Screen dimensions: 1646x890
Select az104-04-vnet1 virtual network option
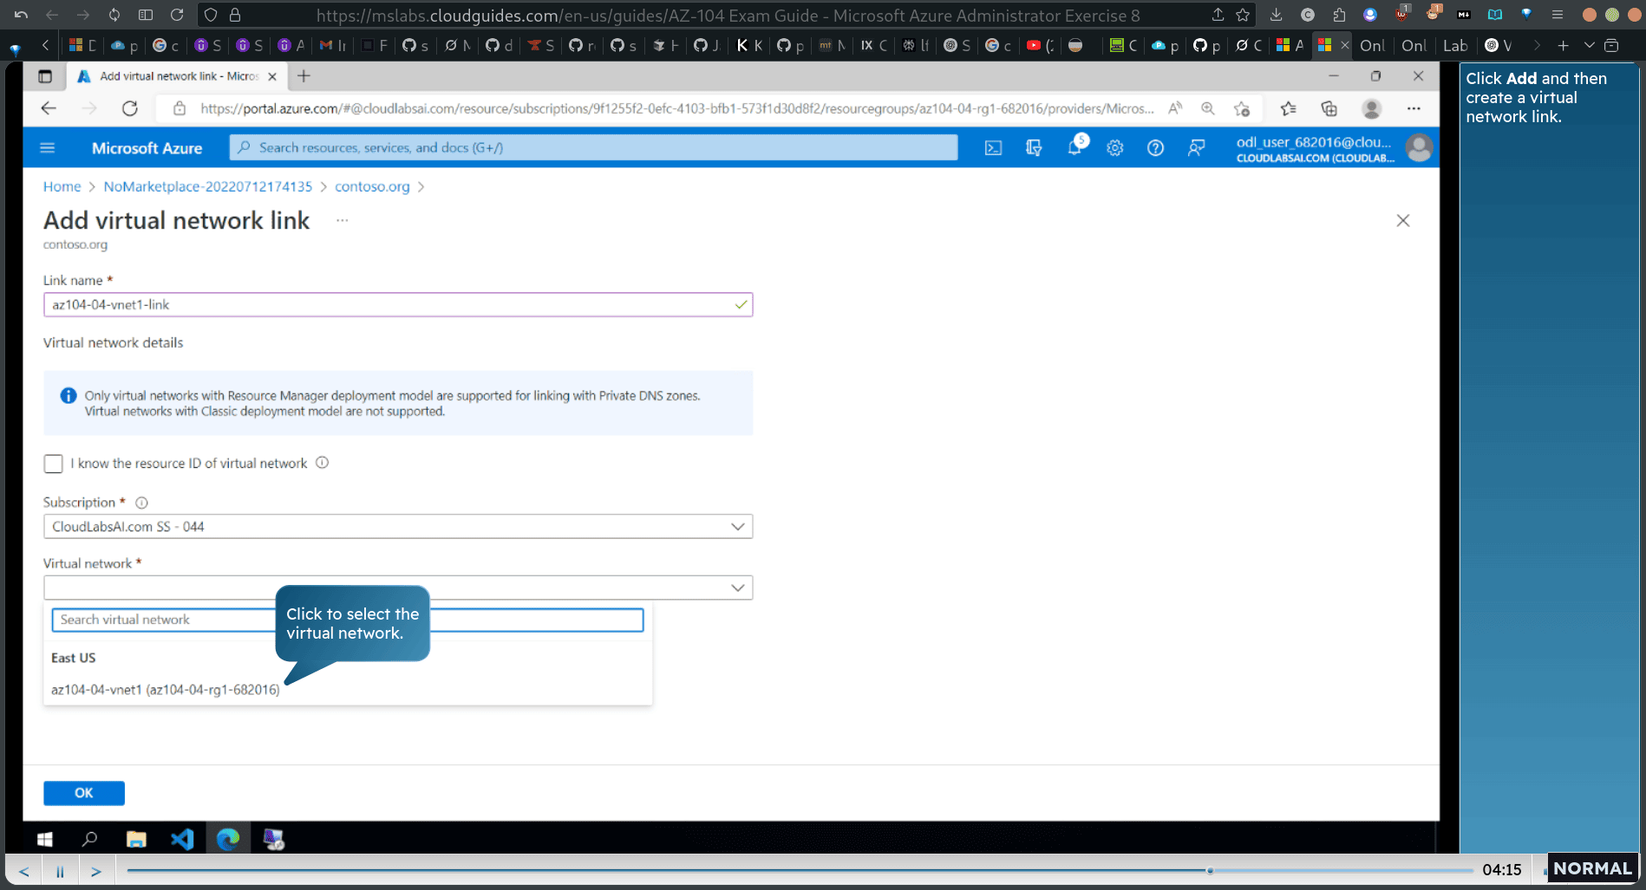pyautogui.click(x=166, y=690)
